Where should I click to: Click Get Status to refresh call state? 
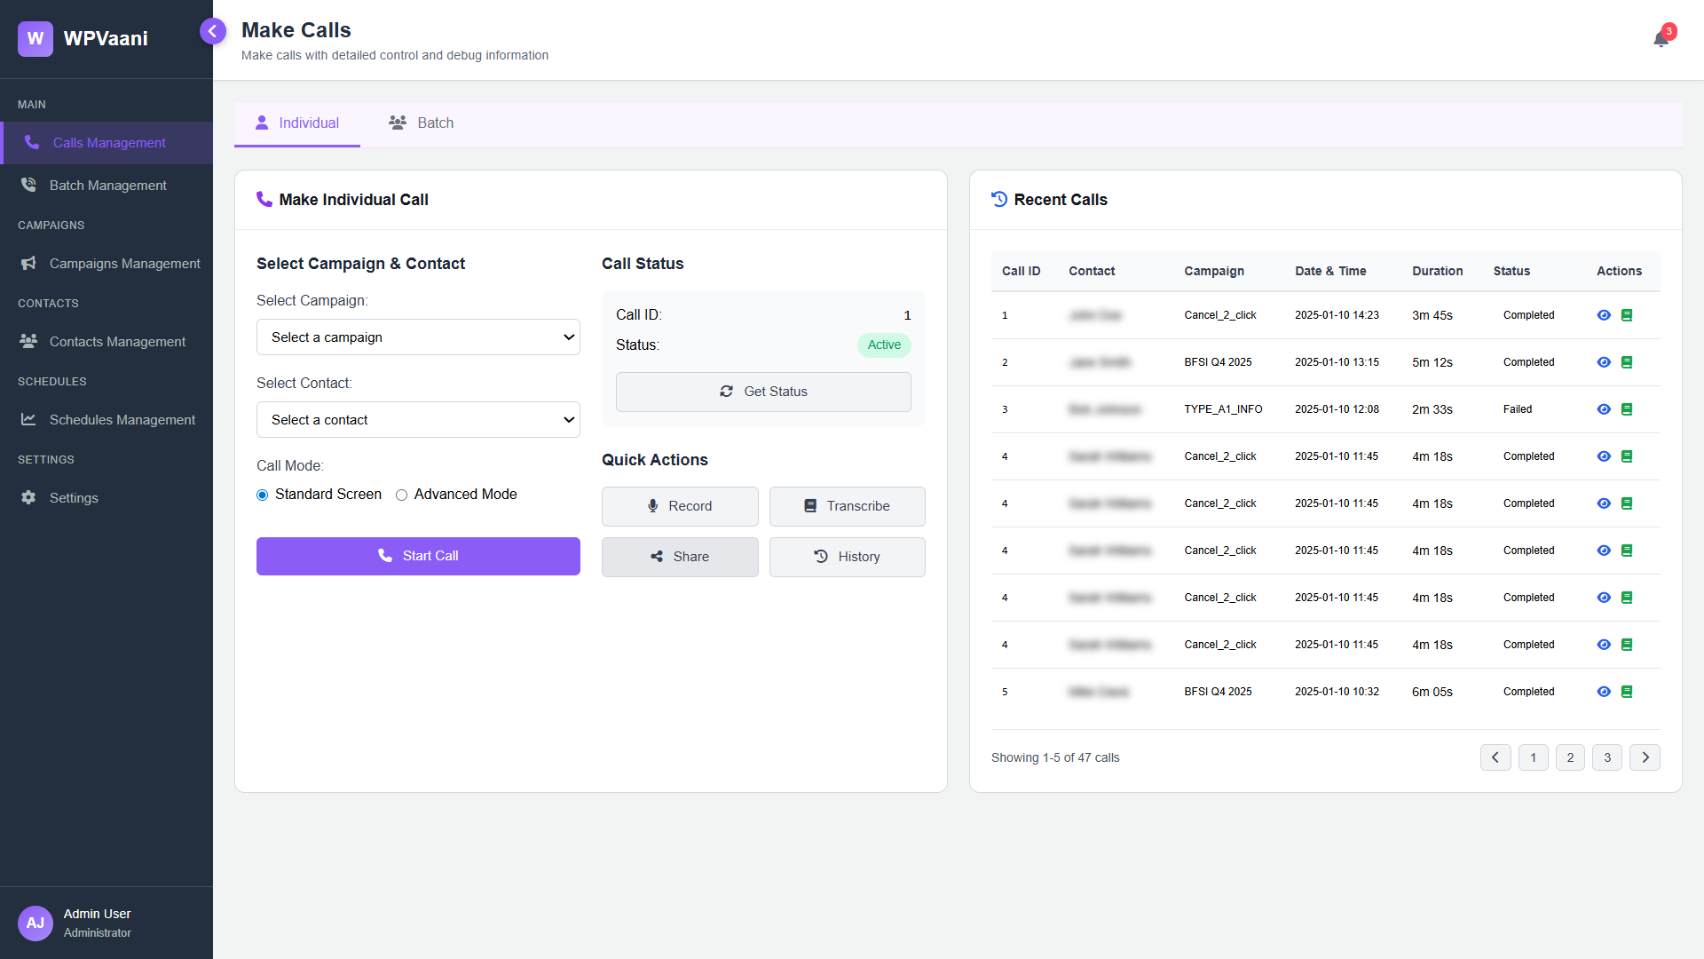(x=762, y=392)
